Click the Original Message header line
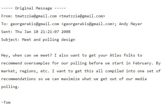Viewport: 166px width, 111px height. pyautogui.click(x=33, y=8)
